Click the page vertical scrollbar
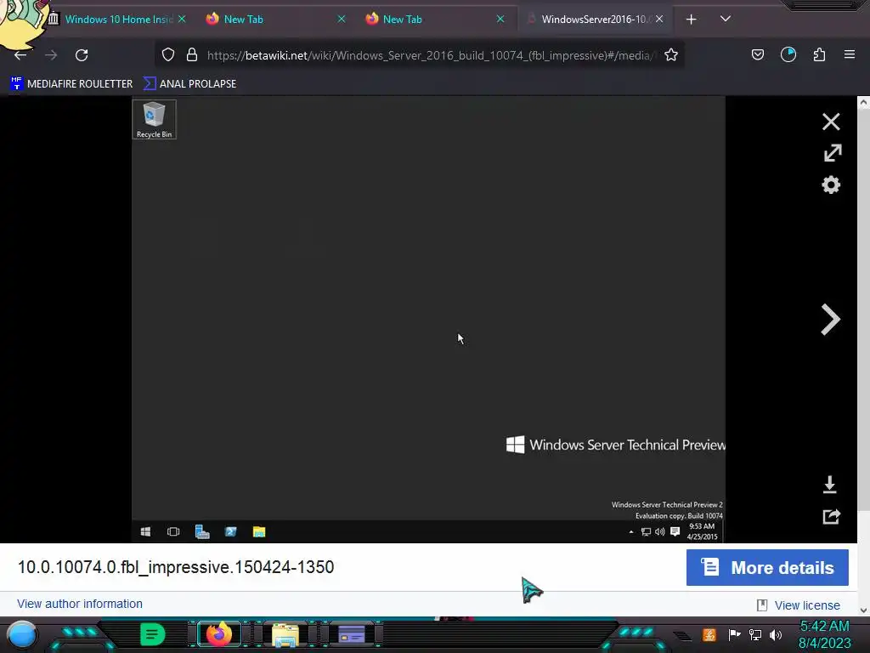 863,355
